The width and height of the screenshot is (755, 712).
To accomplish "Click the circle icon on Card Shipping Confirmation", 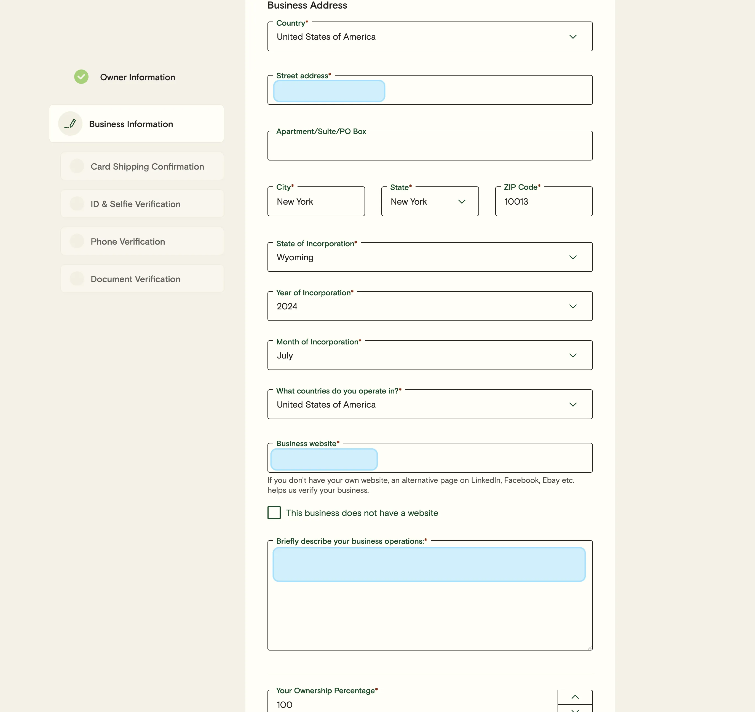I will point(77,166).
